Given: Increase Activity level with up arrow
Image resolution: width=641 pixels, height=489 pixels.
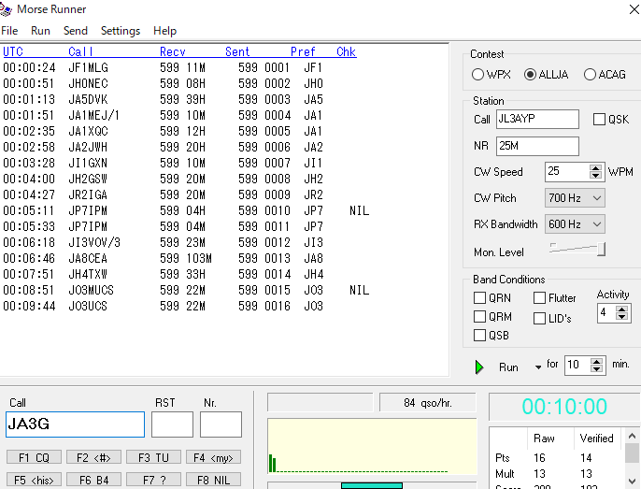Looking at the screenshot, I should tap(621, 309).
